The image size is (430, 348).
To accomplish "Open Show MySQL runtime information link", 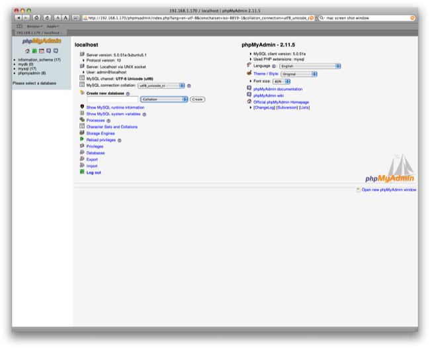I will [x=115, y=107].
